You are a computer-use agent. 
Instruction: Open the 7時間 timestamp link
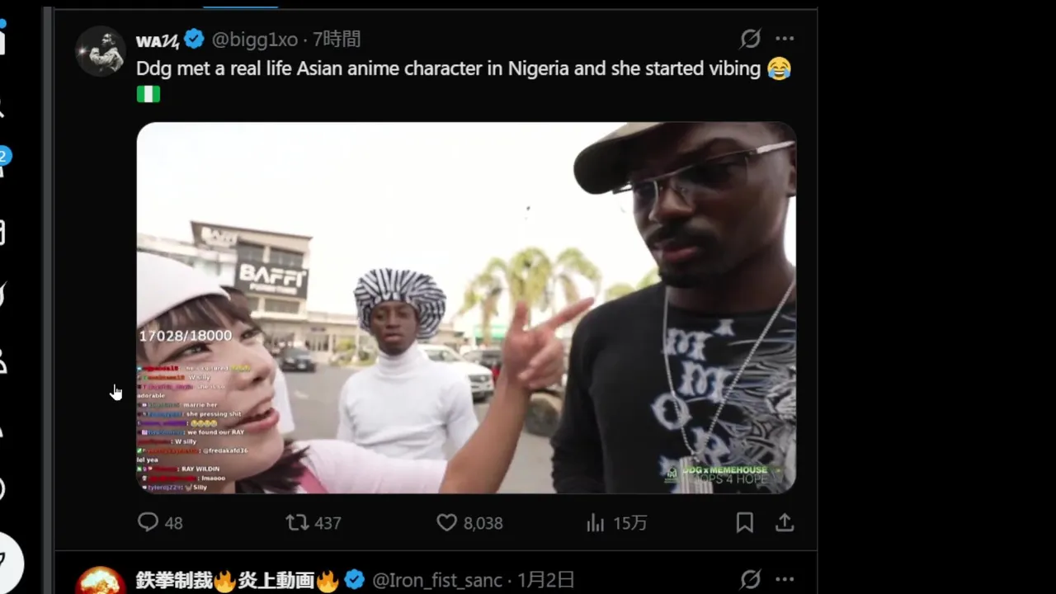coord(337,39)
